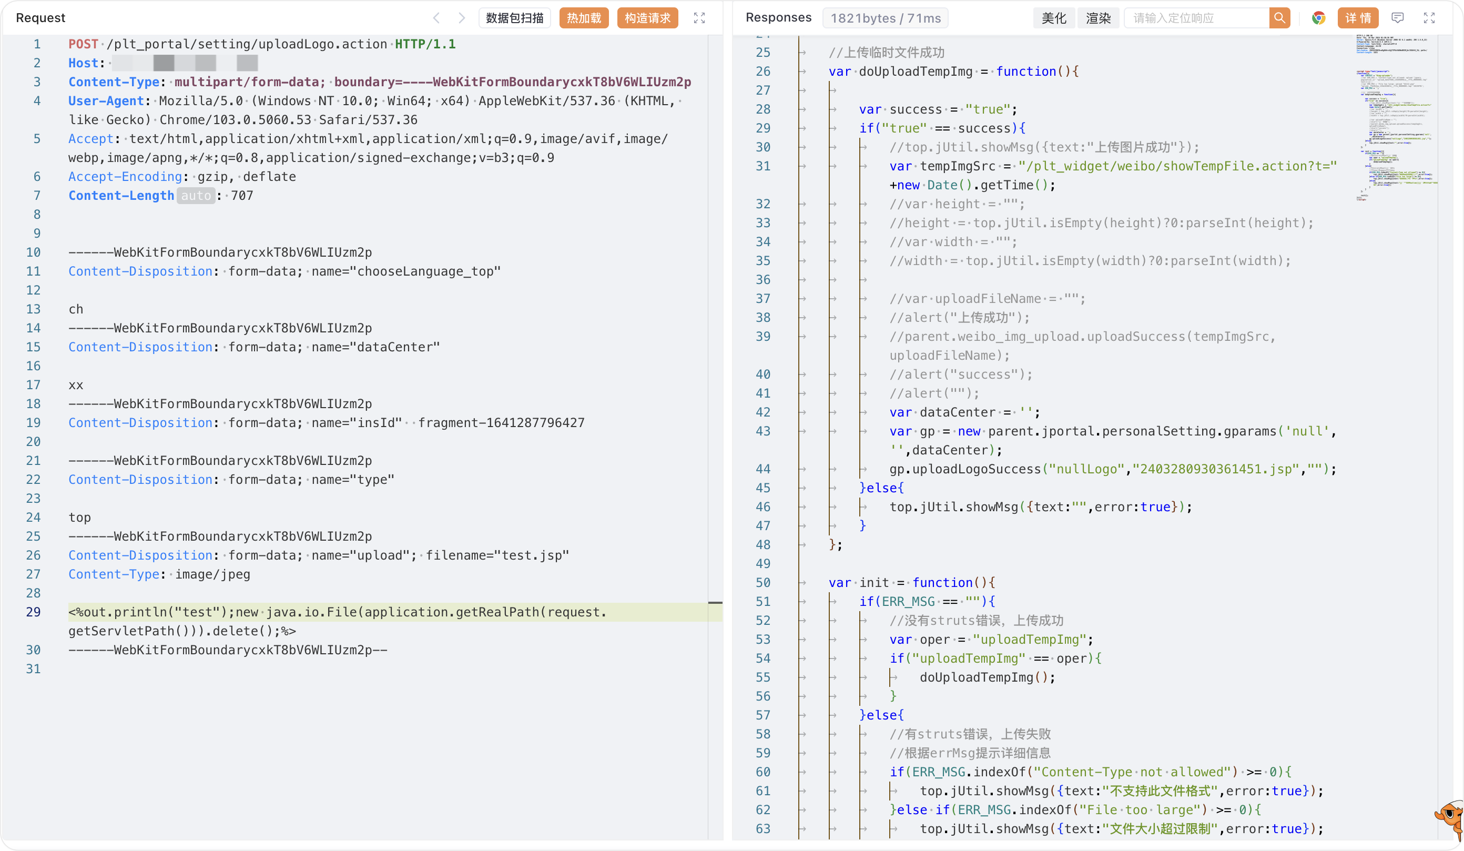Open response in Chrome browser icon
1464x851 pixels.
[x=1318, y=18]
